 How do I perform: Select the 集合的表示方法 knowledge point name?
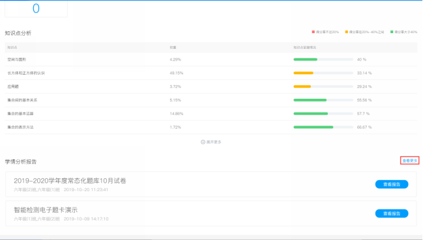(20, 127)
